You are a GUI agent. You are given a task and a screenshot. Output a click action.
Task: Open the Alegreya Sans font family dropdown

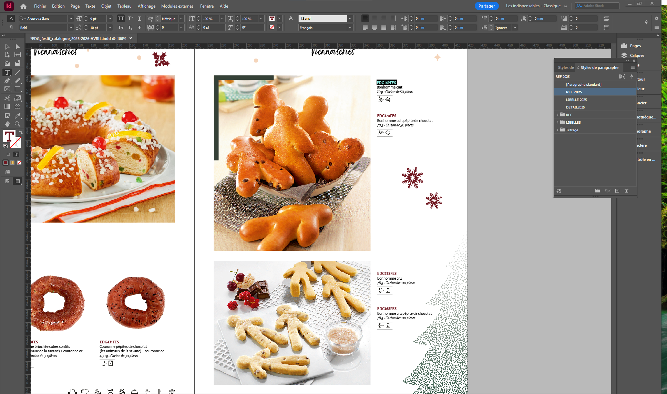(x=71, y=19)
